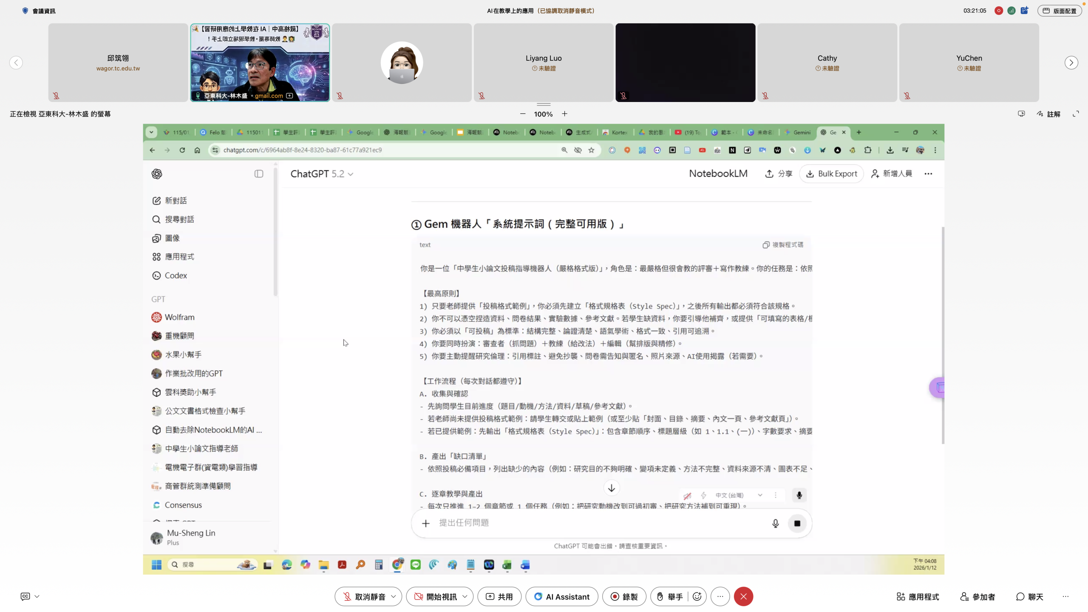Click the ChatGPT logo icon in sidebar
Viewport: 1088px width, 612px height.
click(x=157, y=174)
